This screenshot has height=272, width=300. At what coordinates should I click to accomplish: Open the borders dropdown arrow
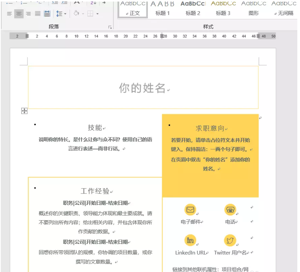point(97,14)
